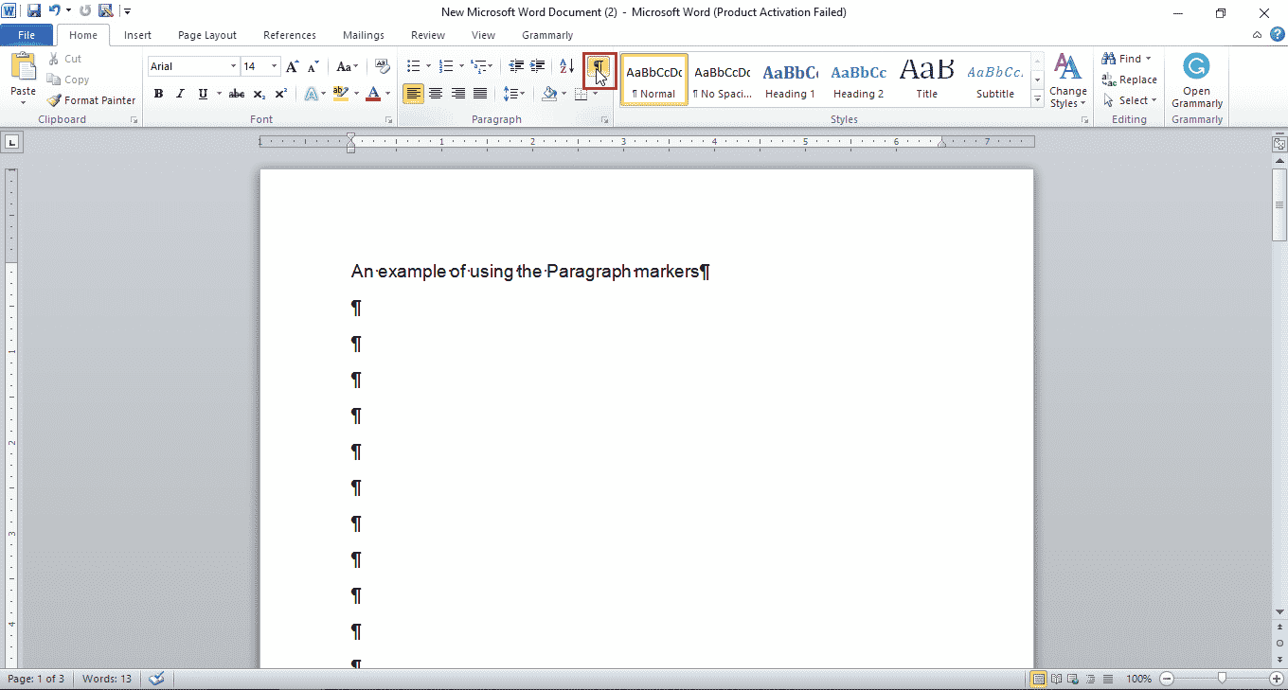The height and width of the screenshot is (690, 1288).
Task: Click the Paste clipboard icon
Action: [x=23, y=67]
